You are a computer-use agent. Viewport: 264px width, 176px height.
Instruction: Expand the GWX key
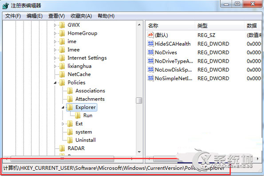pyautogui.click(x=55, y=25)
